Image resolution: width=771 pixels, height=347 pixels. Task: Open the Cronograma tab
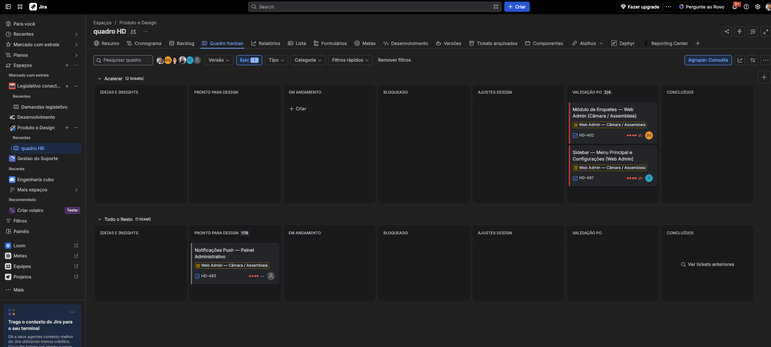(144, 43)
